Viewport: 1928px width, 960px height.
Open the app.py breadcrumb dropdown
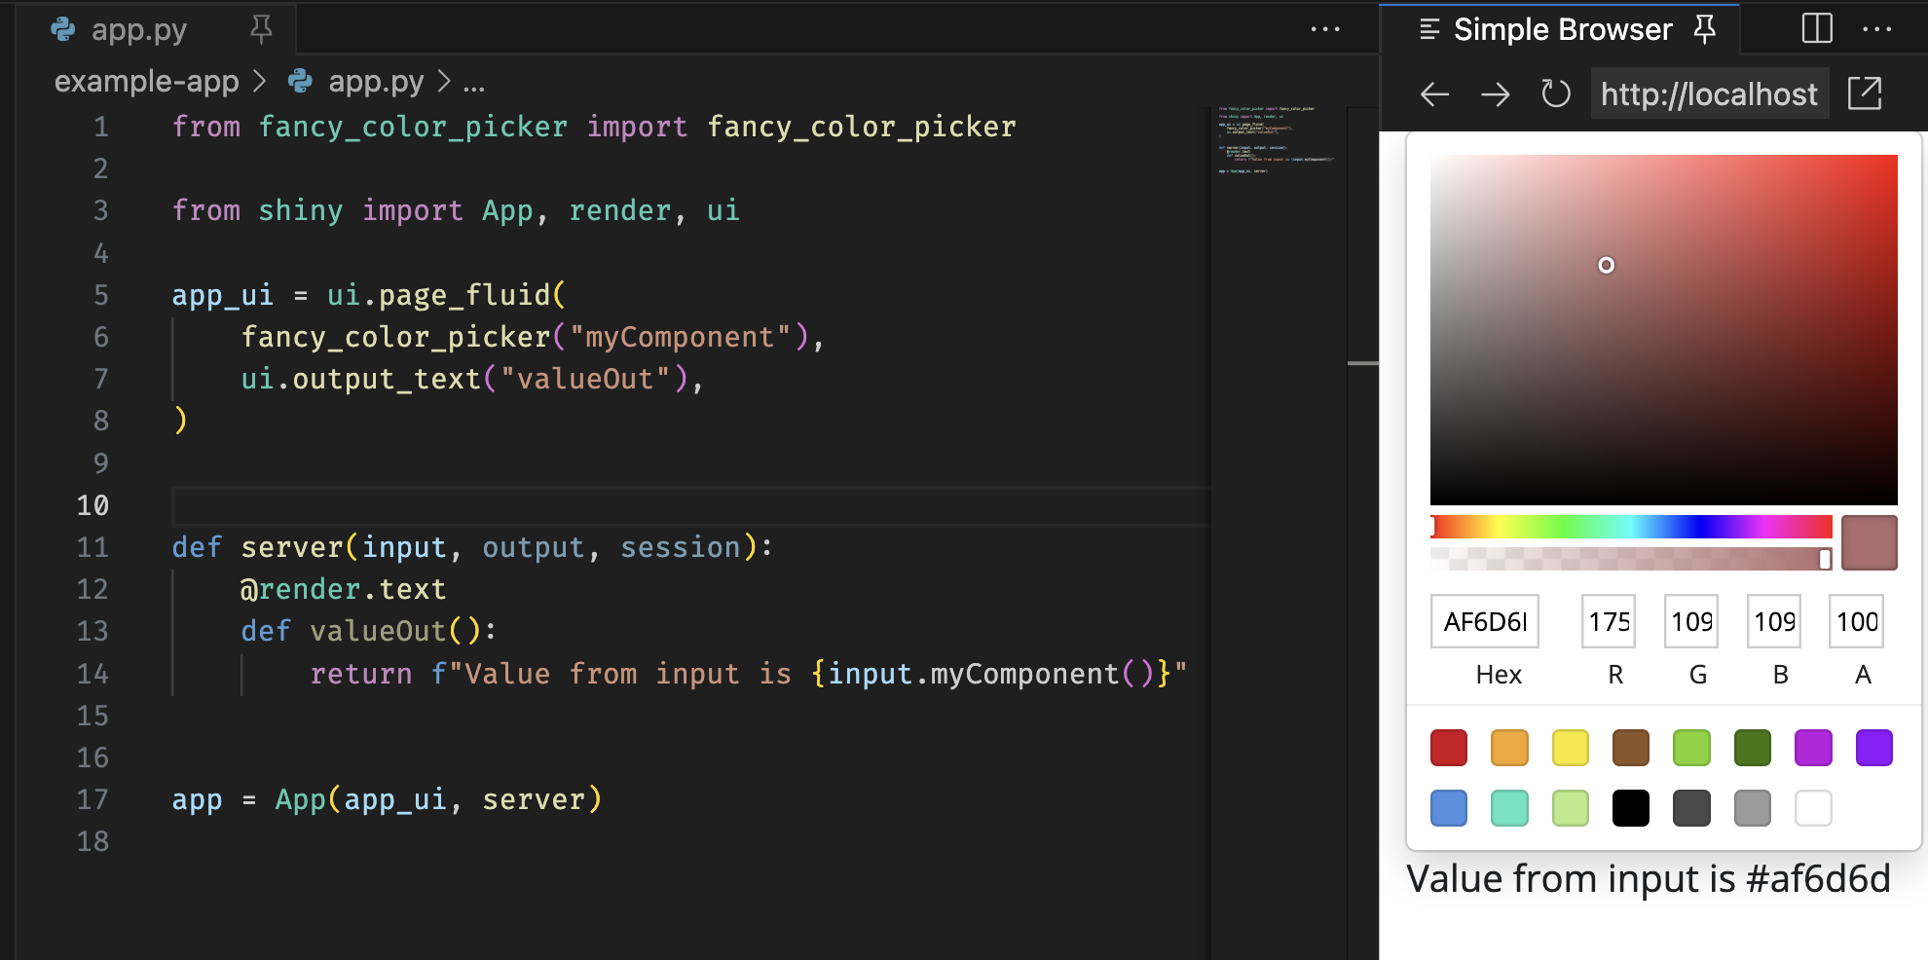click(376, 81)
